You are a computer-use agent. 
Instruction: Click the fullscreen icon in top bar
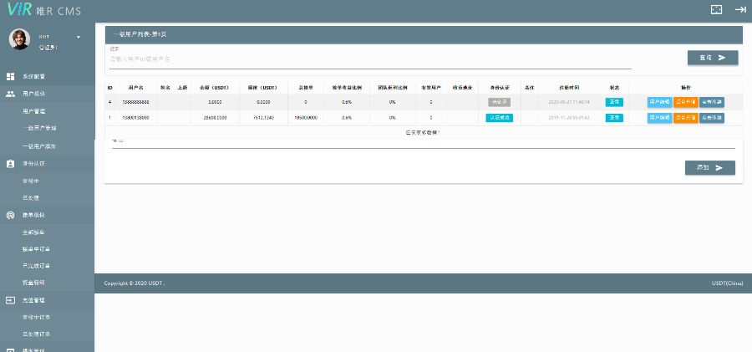[715, 9]
